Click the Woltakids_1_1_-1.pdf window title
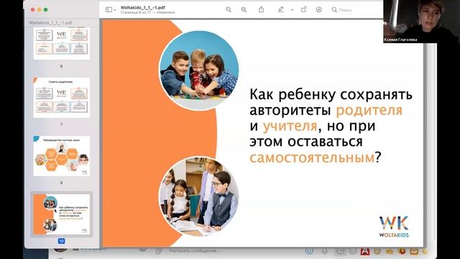The image size is (460, 259). [x=143, y=8]
